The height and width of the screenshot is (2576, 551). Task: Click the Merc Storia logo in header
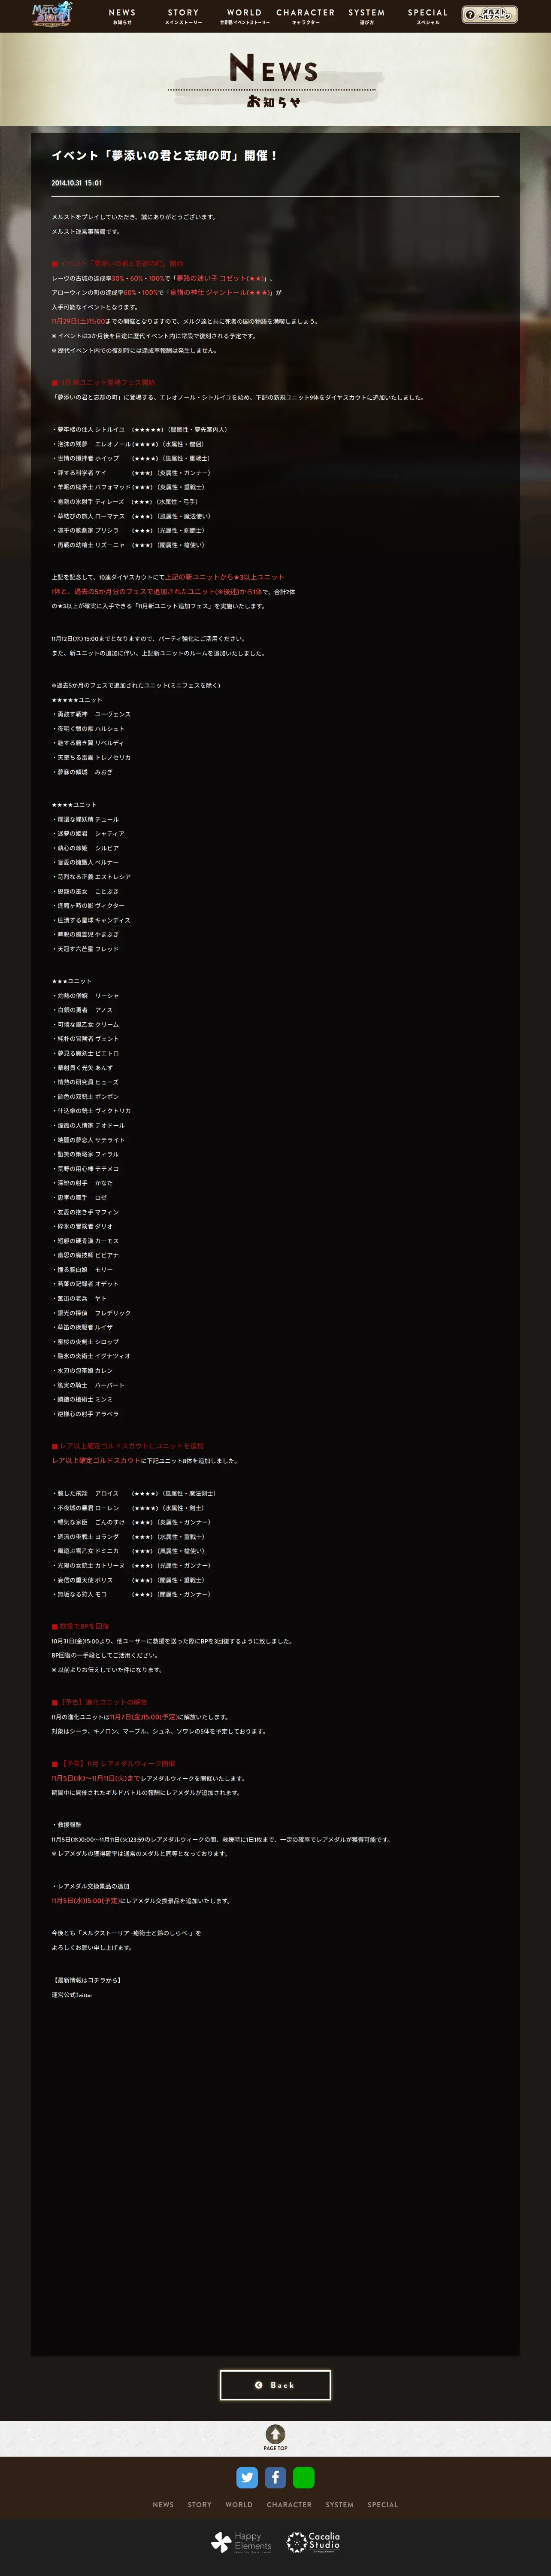tap(52, 14)
